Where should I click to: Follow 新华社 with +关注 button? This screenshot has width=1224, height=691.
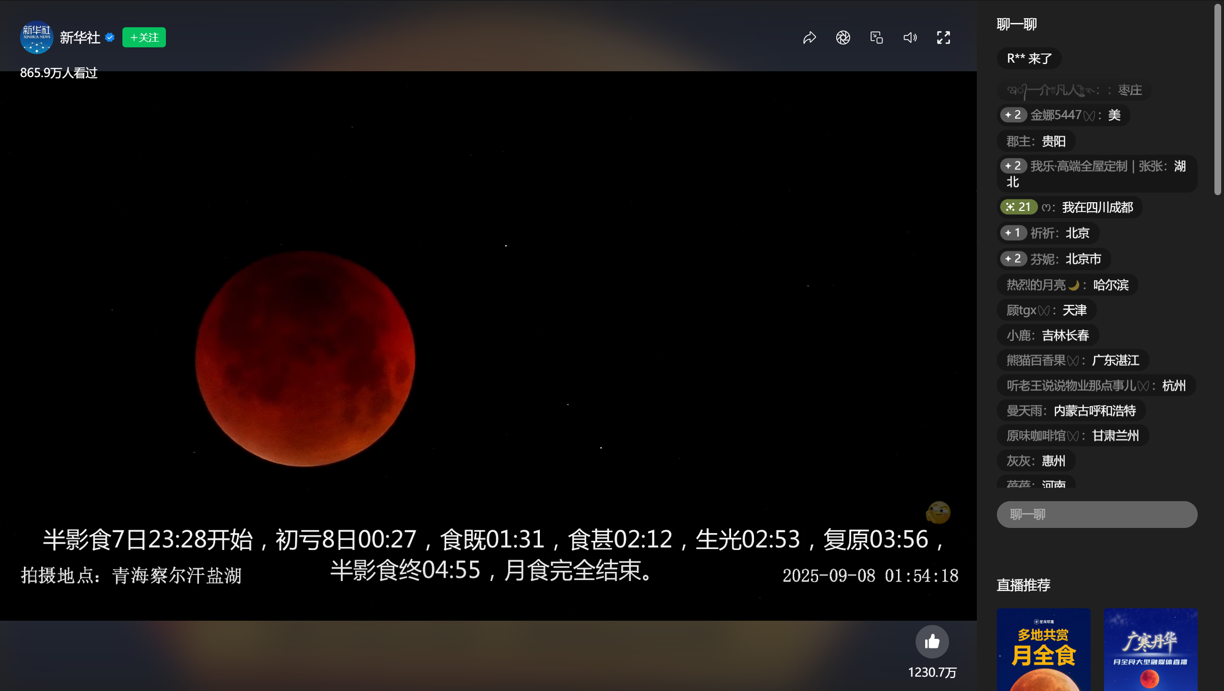pos(144,37)
